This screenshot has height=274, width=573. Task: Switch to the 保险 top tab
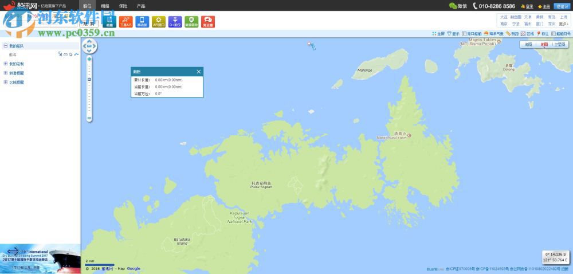[x=123, y=6]
